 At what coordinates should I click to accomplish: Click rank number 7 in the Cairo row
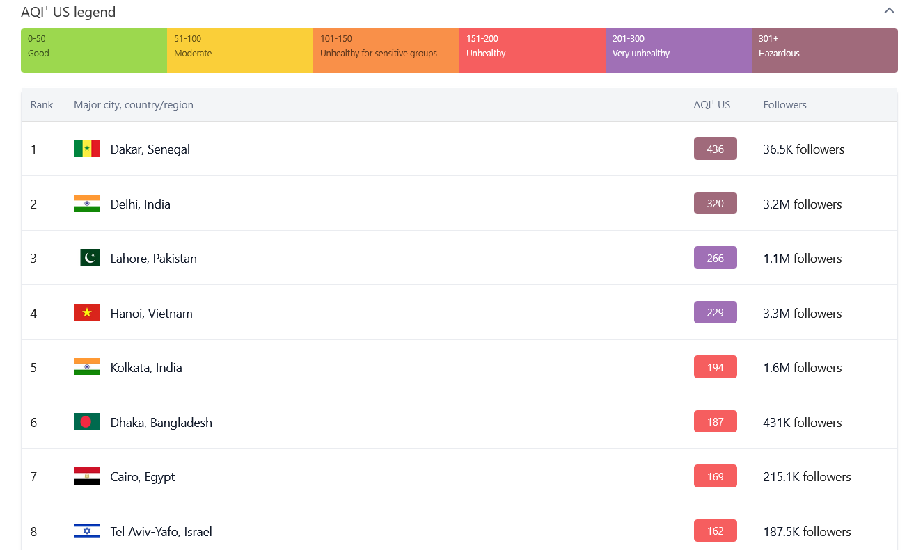click(33, 477)
